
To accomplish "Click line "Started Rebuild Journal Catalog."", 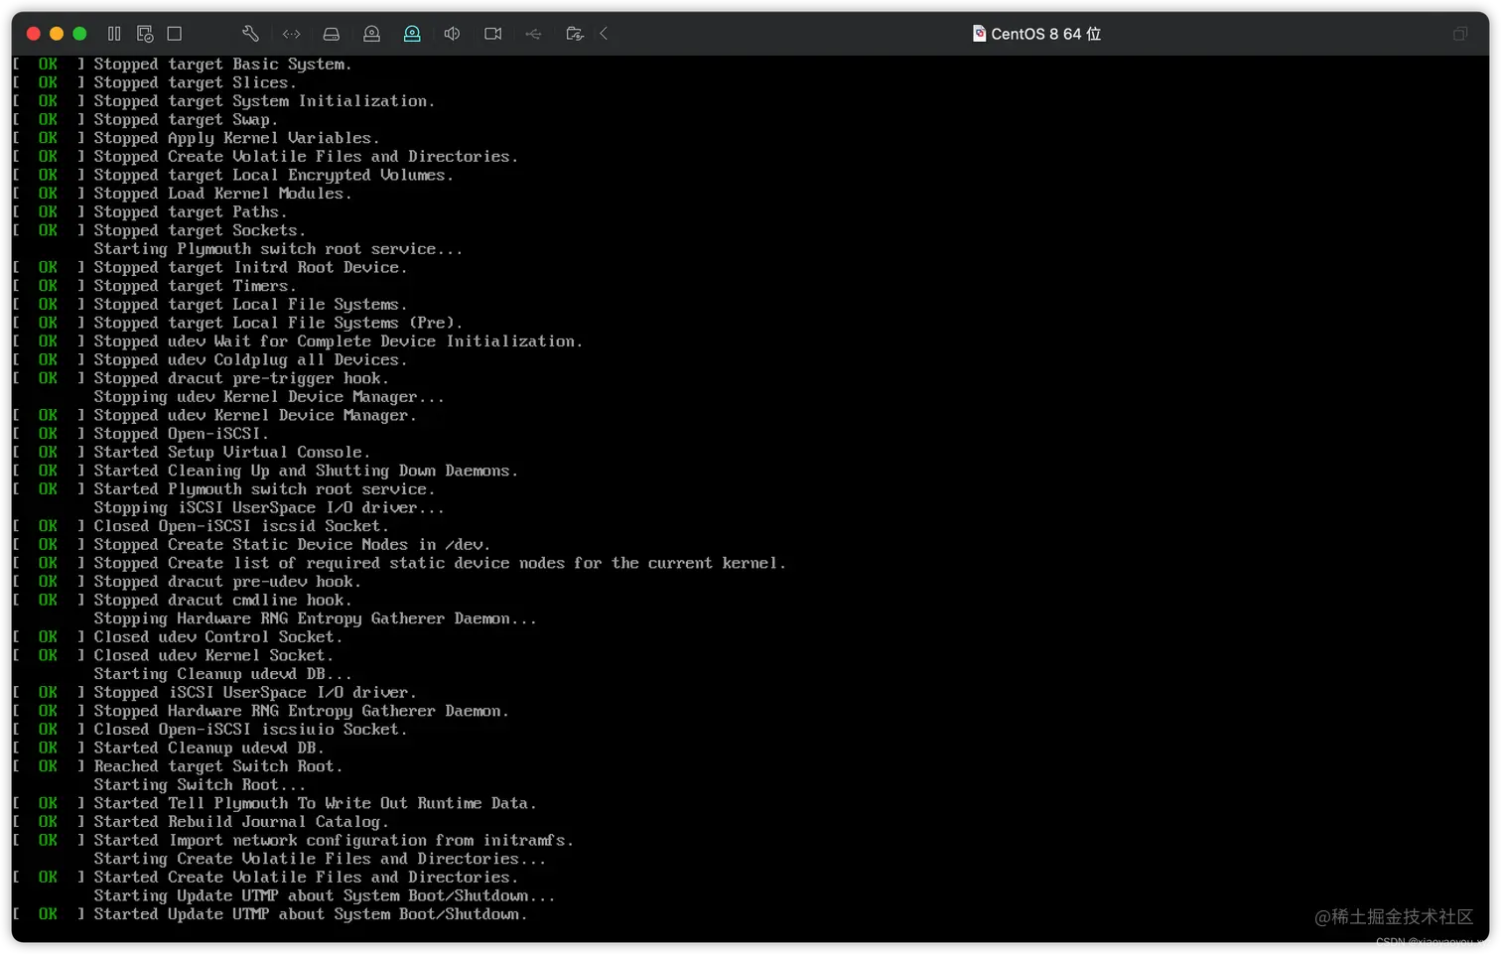I will pos(241,822).
